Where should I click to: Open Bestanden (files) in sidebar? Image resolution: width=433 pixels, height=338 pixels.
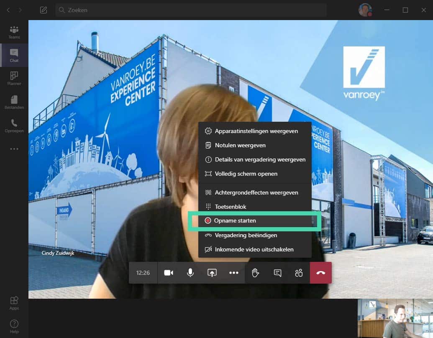[14, 102]
